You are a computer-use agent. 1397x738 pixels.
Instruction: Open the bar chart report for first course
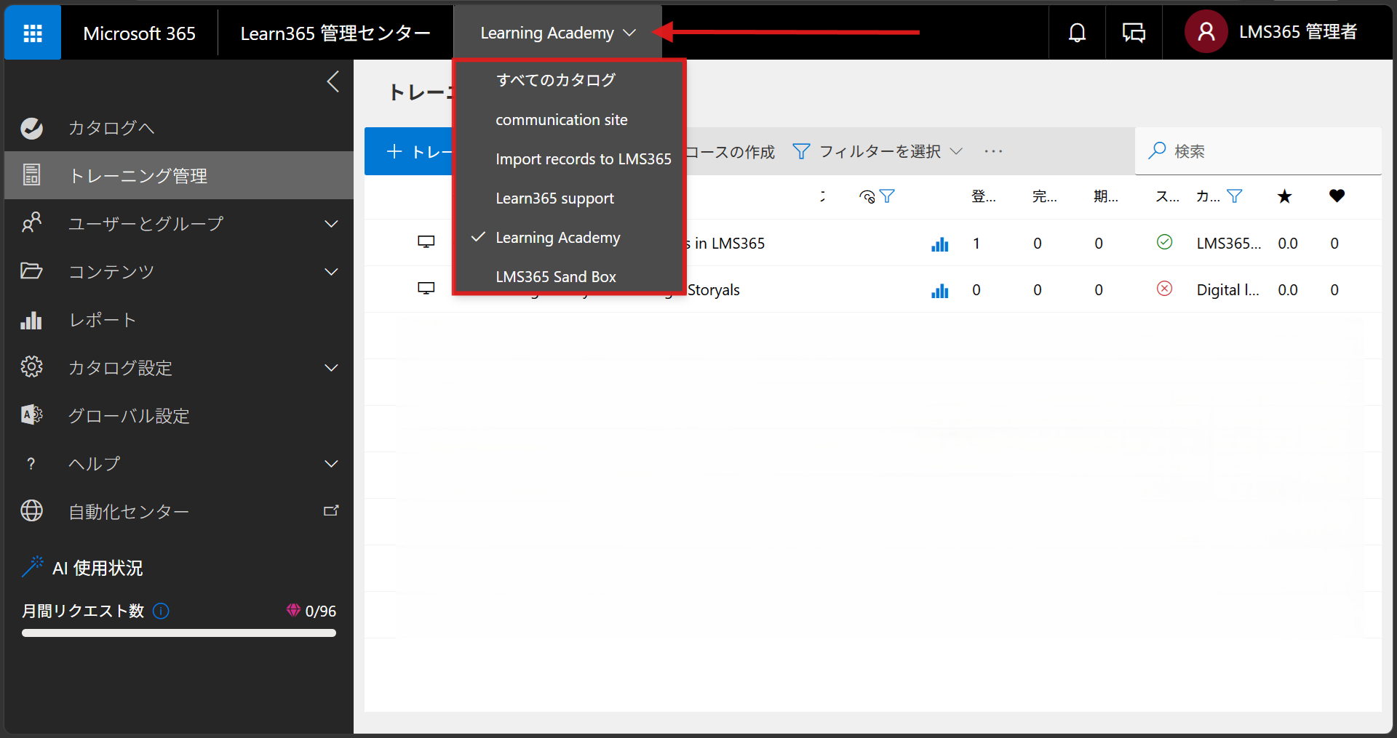[939, 244]
